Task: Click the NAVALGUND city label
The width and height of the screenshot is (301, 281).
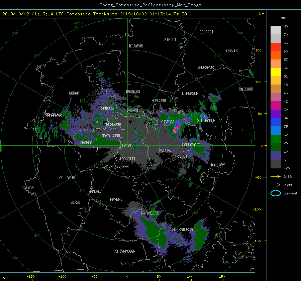Action: (111, 136)
